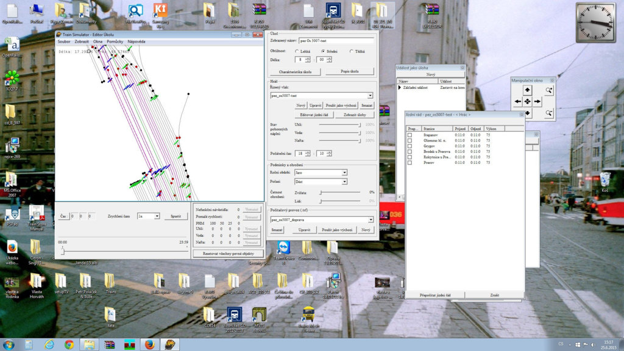Click the up arrow in Manipulační okno
Viewport: 624px width, 351px height.
pyautogui.click(x=528, y=90)
